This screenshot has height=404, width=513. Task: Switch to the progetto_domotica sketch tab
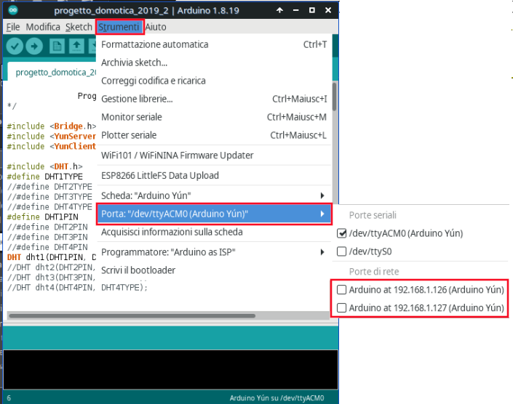pos(55,73)
